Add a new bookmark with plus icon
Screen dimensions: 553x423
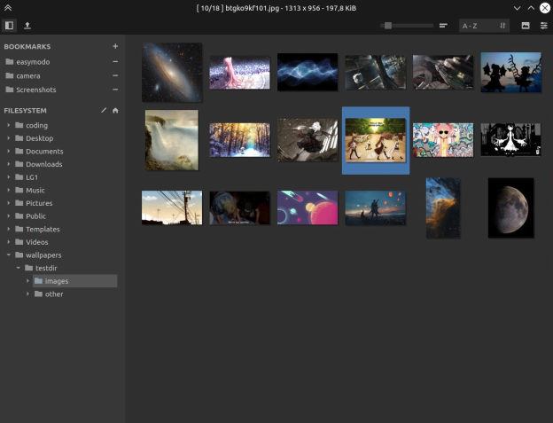(x=115, y=46)
